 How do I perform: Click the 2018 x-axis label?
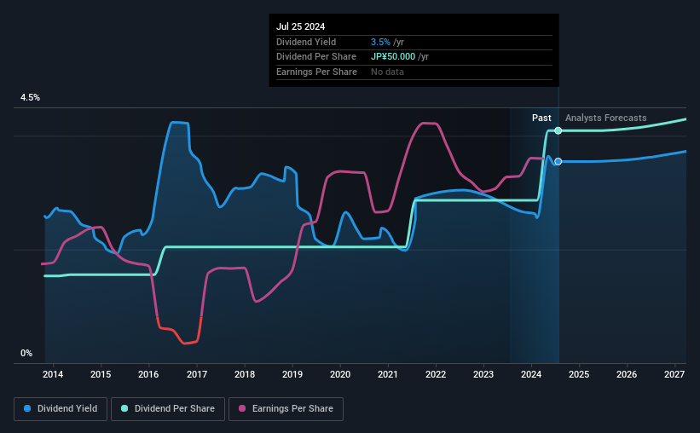point(245,374)
